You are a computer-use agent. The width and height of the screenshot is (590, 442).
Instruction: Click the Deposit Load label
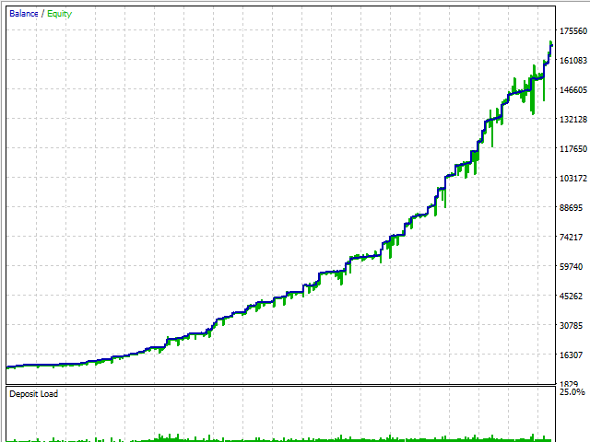(33, 394)
